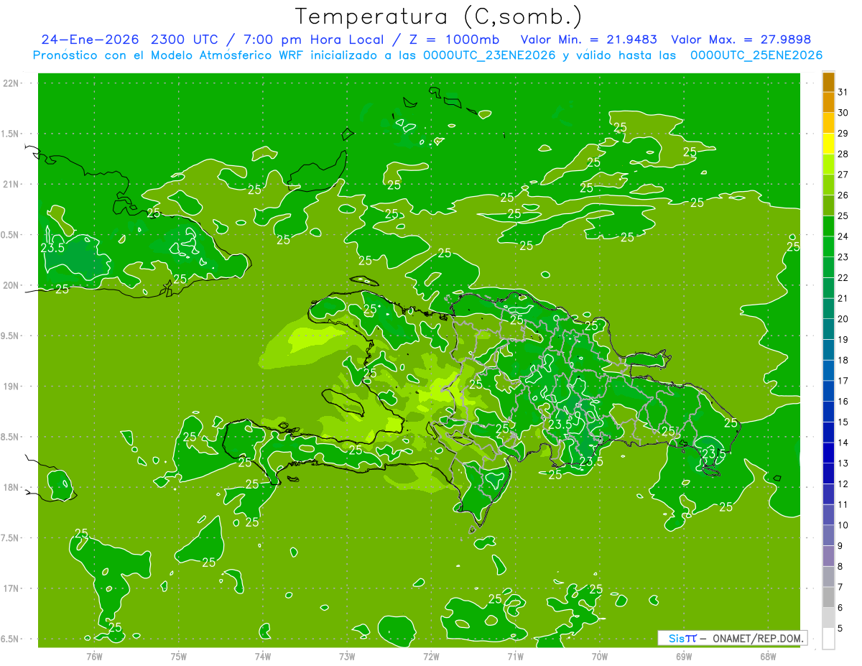Click colorbar scale label '28'
The height and width of the screenshot is (666, 862).
(x=843, y=154)
